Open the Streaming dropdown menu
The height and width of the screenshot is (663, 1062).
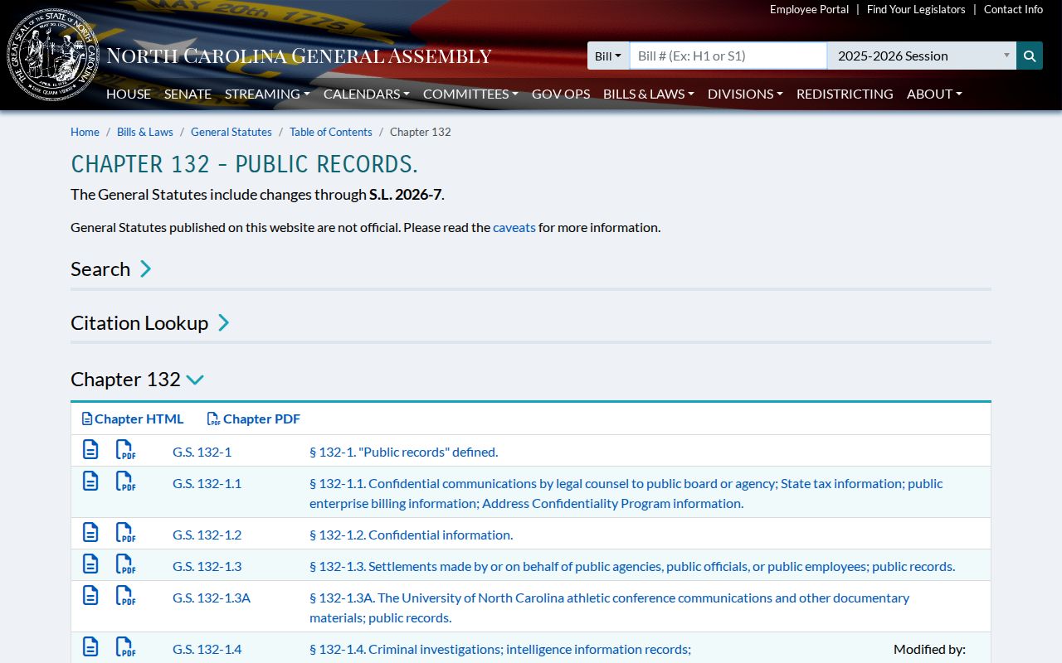tap(267, 94)
